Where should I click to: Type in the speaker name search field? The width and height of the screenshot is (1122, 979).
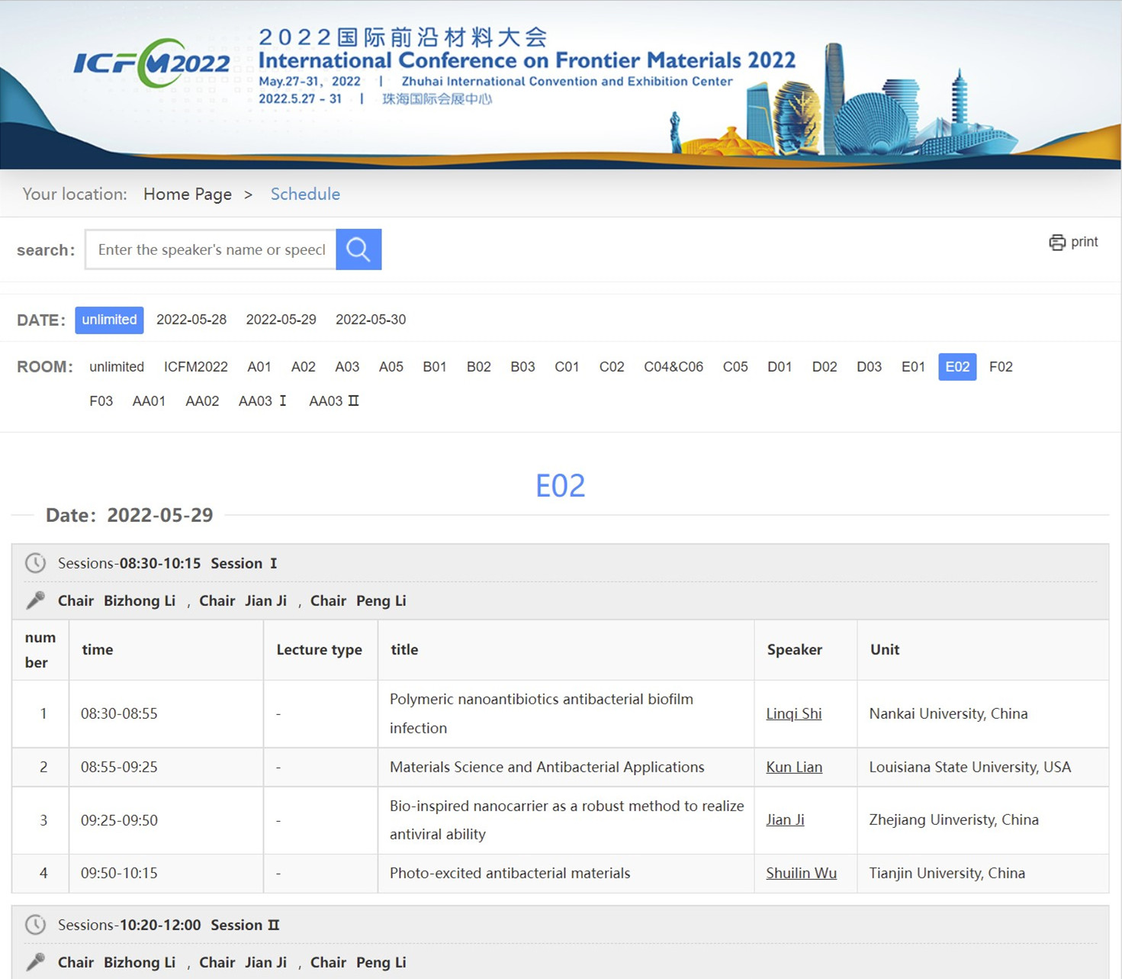pos(211,250)
